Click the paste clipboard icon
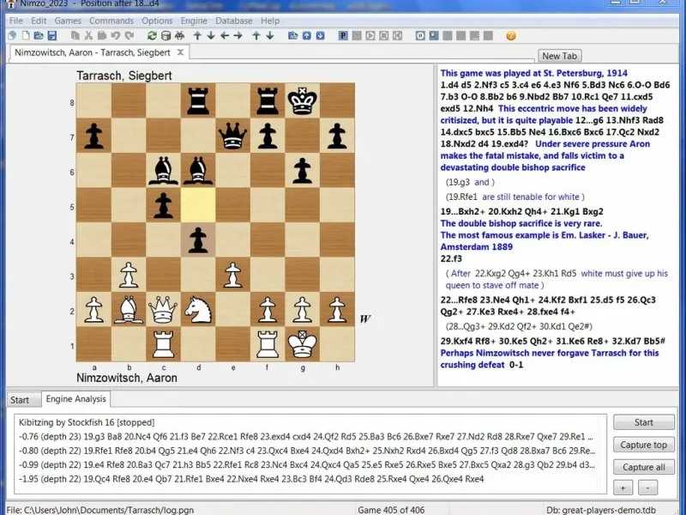The width and height of the screenshot is (686, 515). click(x=102, y=36)
